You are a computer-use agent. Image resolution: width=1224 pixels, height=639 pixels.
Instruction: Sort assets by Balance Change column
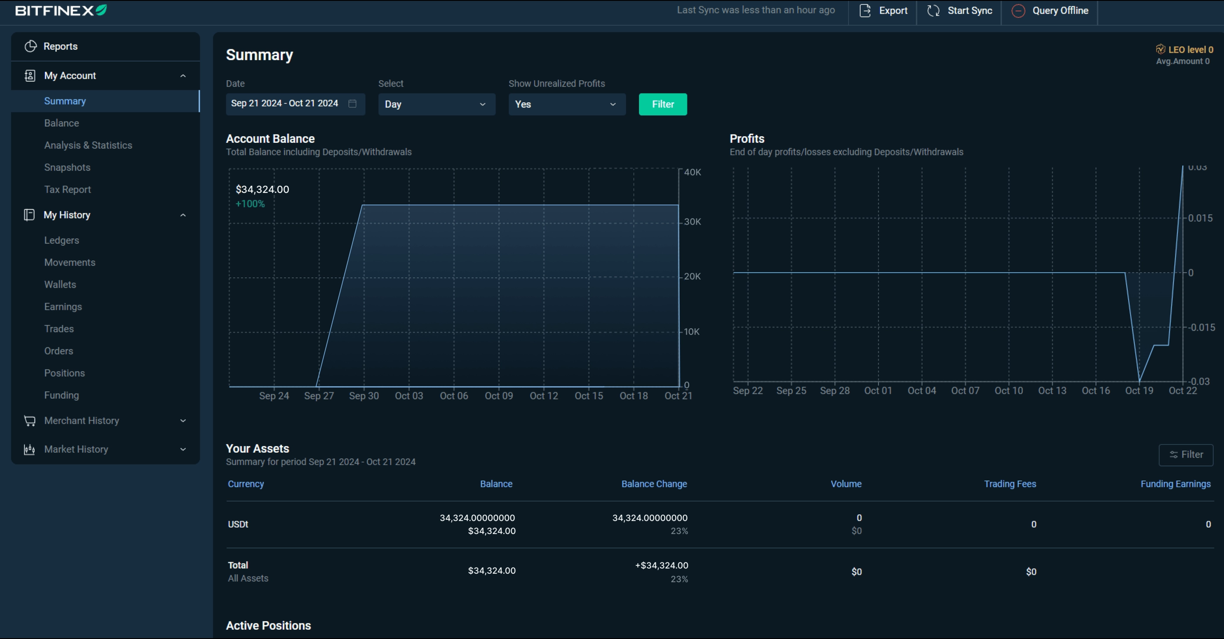(654, 484)
